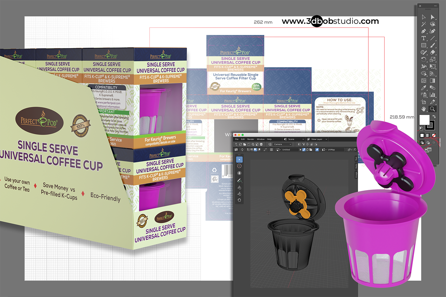Activate the Type tool
The width and height of the screenshot is (446, 297).
pyautogui.click(x=423, y=38)
